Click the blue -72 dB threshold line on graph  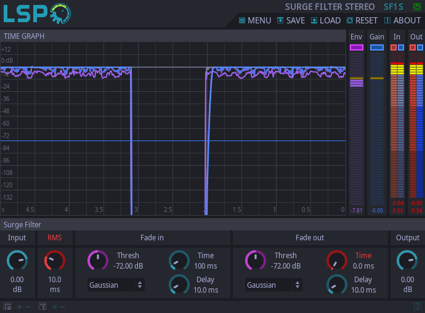coord(173,140)
